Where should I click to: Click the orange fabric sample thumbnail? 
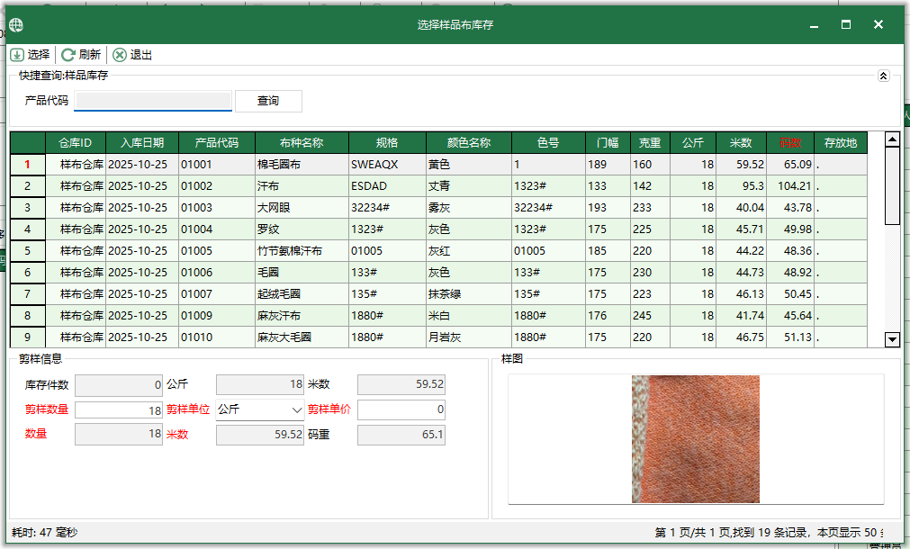(x=695, y=438)
